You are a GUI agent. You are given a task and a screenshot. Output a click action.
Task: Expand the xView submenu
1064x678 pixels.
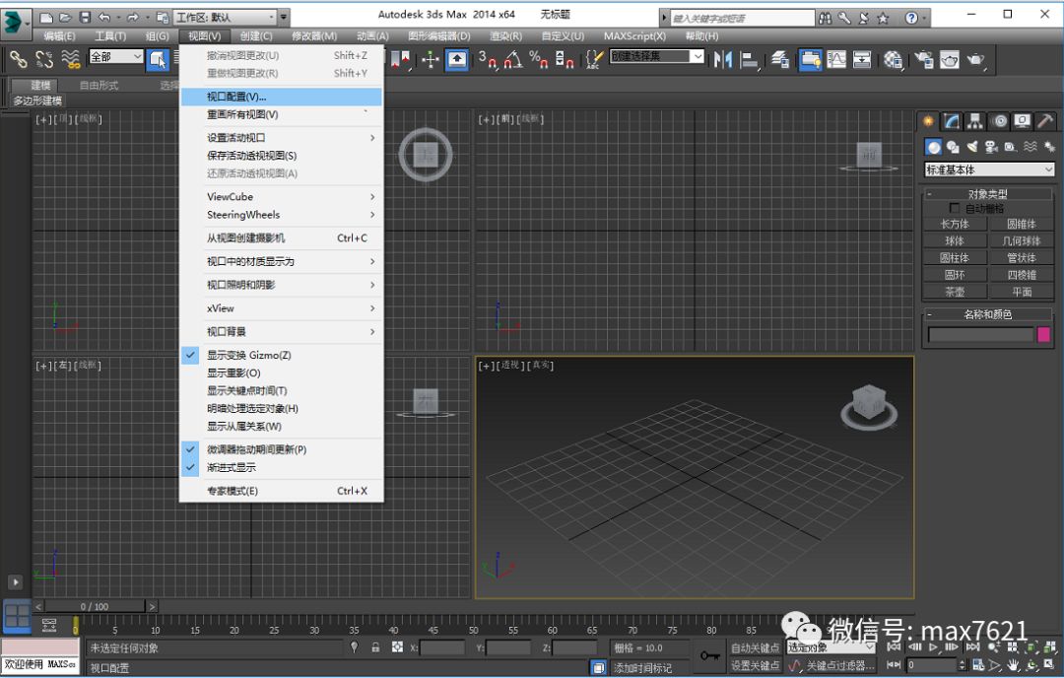tap(282, 308)
